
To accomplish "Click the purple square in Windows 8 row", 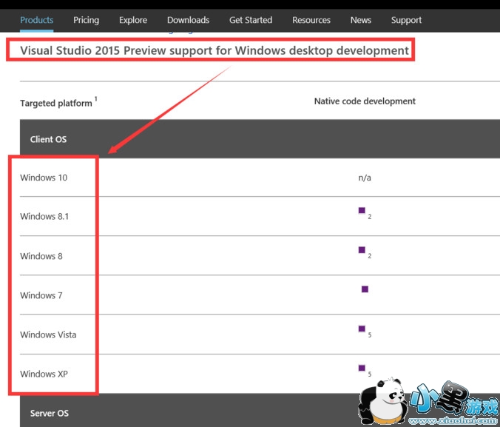I will [x=362, y=250].
